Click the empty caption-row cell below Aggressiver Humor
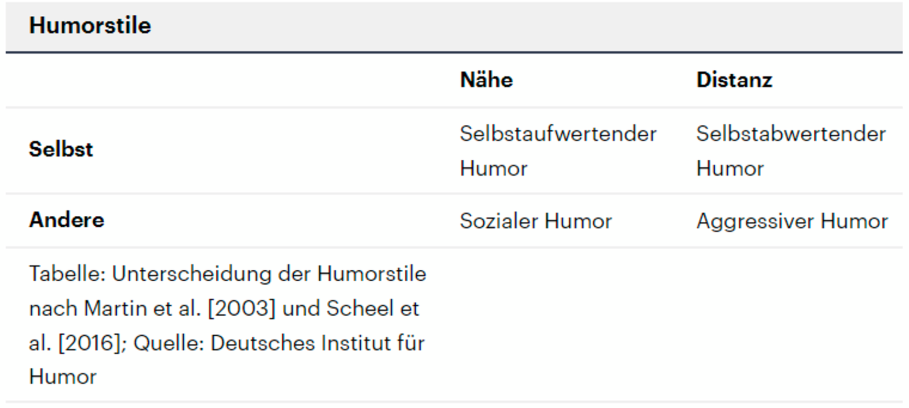The image size is (909, 408). coord(794,325)
